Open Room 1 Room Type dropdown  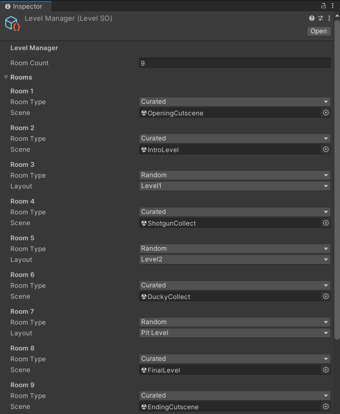235,102
